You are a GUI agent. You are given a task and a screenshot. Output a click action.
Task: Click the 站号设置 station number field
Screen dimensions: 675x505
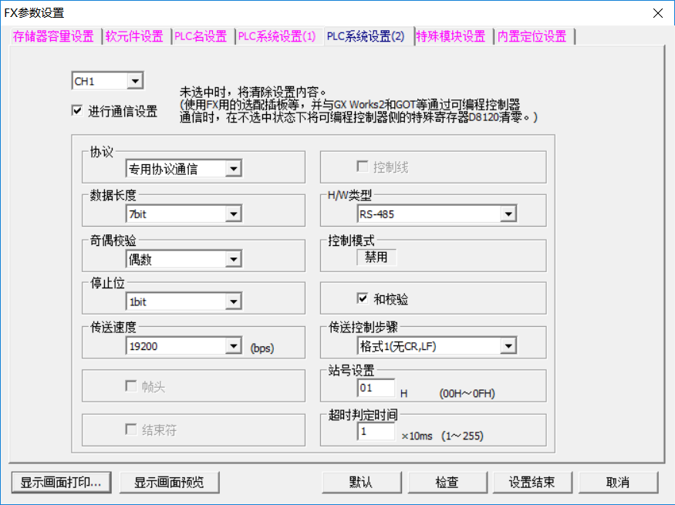tap(376, 387)
